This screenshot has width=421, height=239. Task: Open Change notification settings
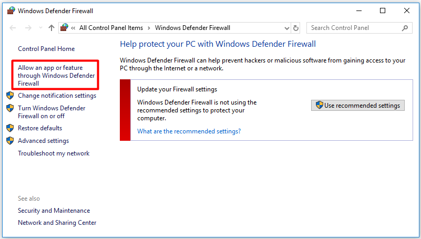click(57, 96)
